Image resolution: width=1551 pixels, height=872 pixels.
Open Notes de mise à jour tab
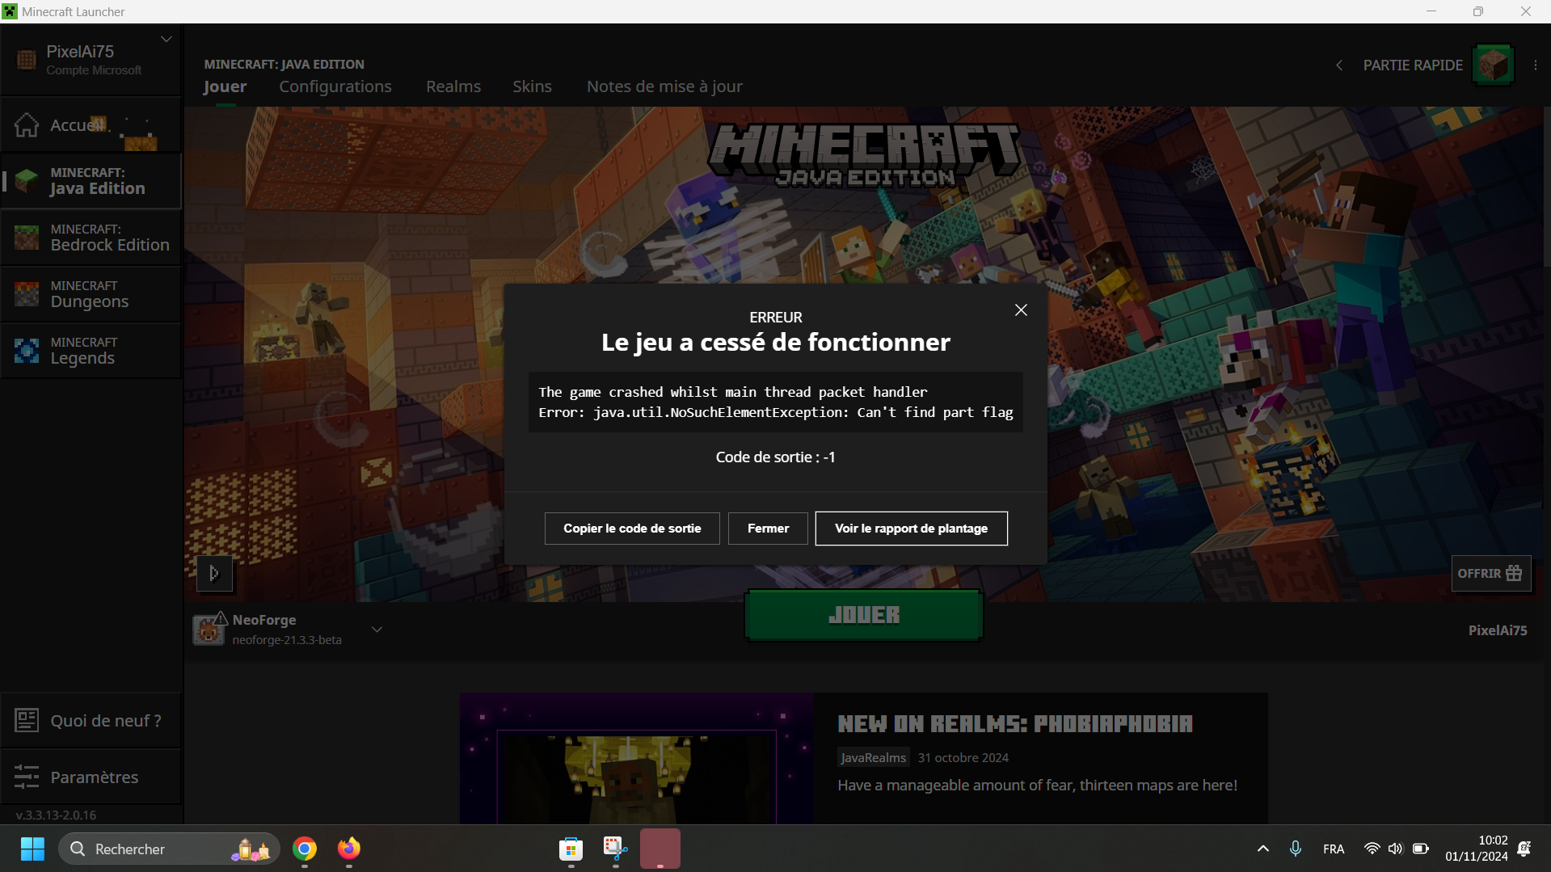(x=664, y=86)
